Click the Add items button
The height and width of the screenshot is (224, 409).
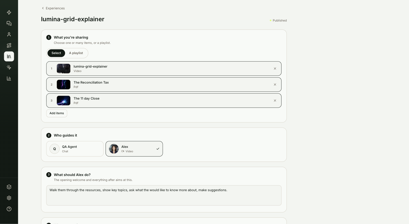[57, 113]
